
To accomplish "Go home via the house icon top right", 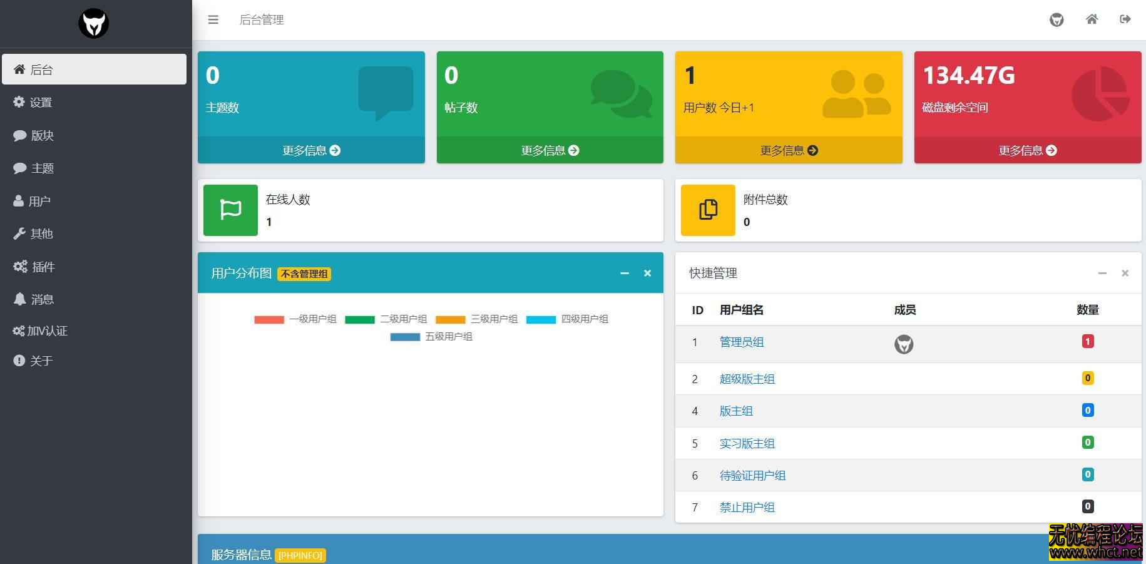I will (x=1092, y=19).
